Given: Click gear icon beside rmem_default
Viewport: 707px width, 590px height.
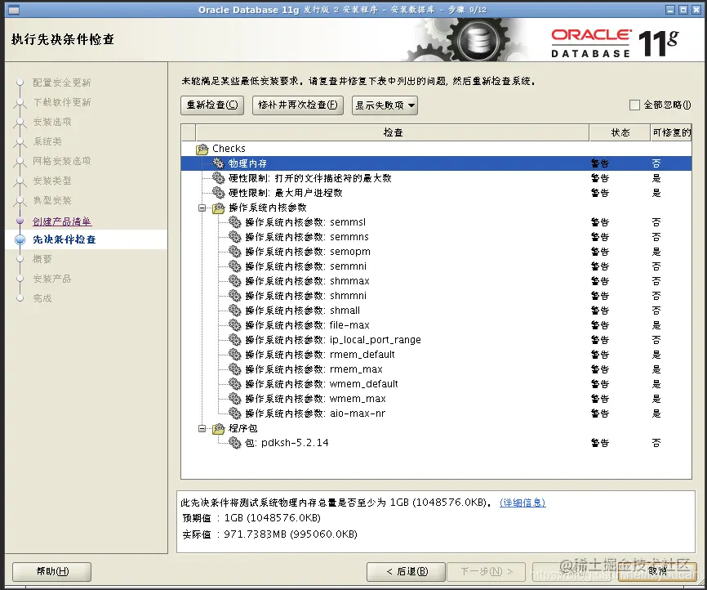Looking at the screenshot, I should 235,355.
